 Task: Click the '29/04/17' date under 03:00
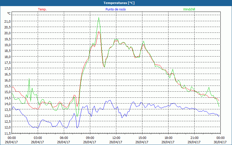tap(37, 142)
